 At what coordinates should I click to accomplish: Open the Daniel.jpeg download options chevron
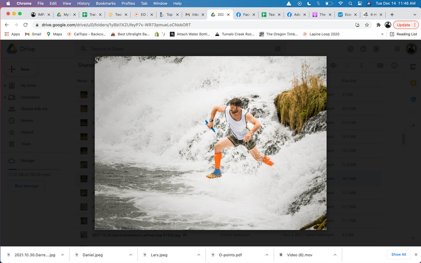131,255
